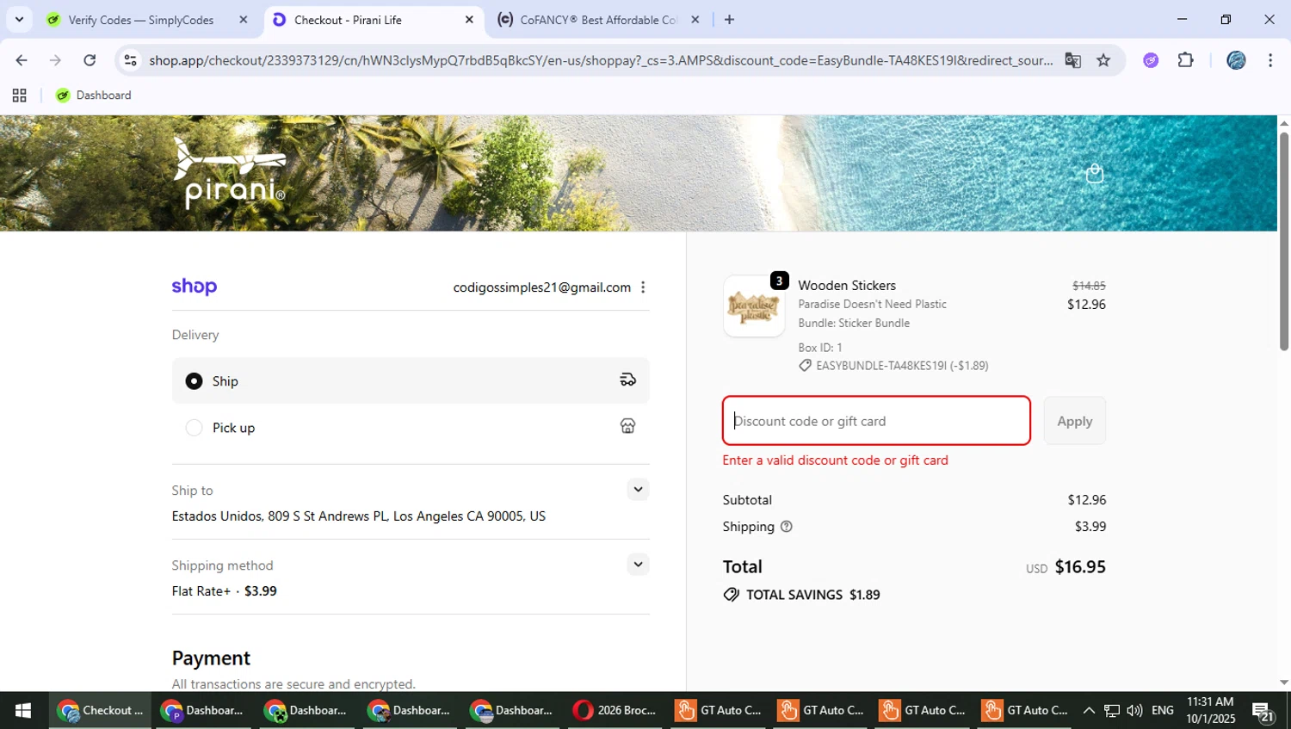Image resolution: width=1291 pixels, height=729 pixels.
Task: Click the address bar URL
Action: tap(601, 60)
